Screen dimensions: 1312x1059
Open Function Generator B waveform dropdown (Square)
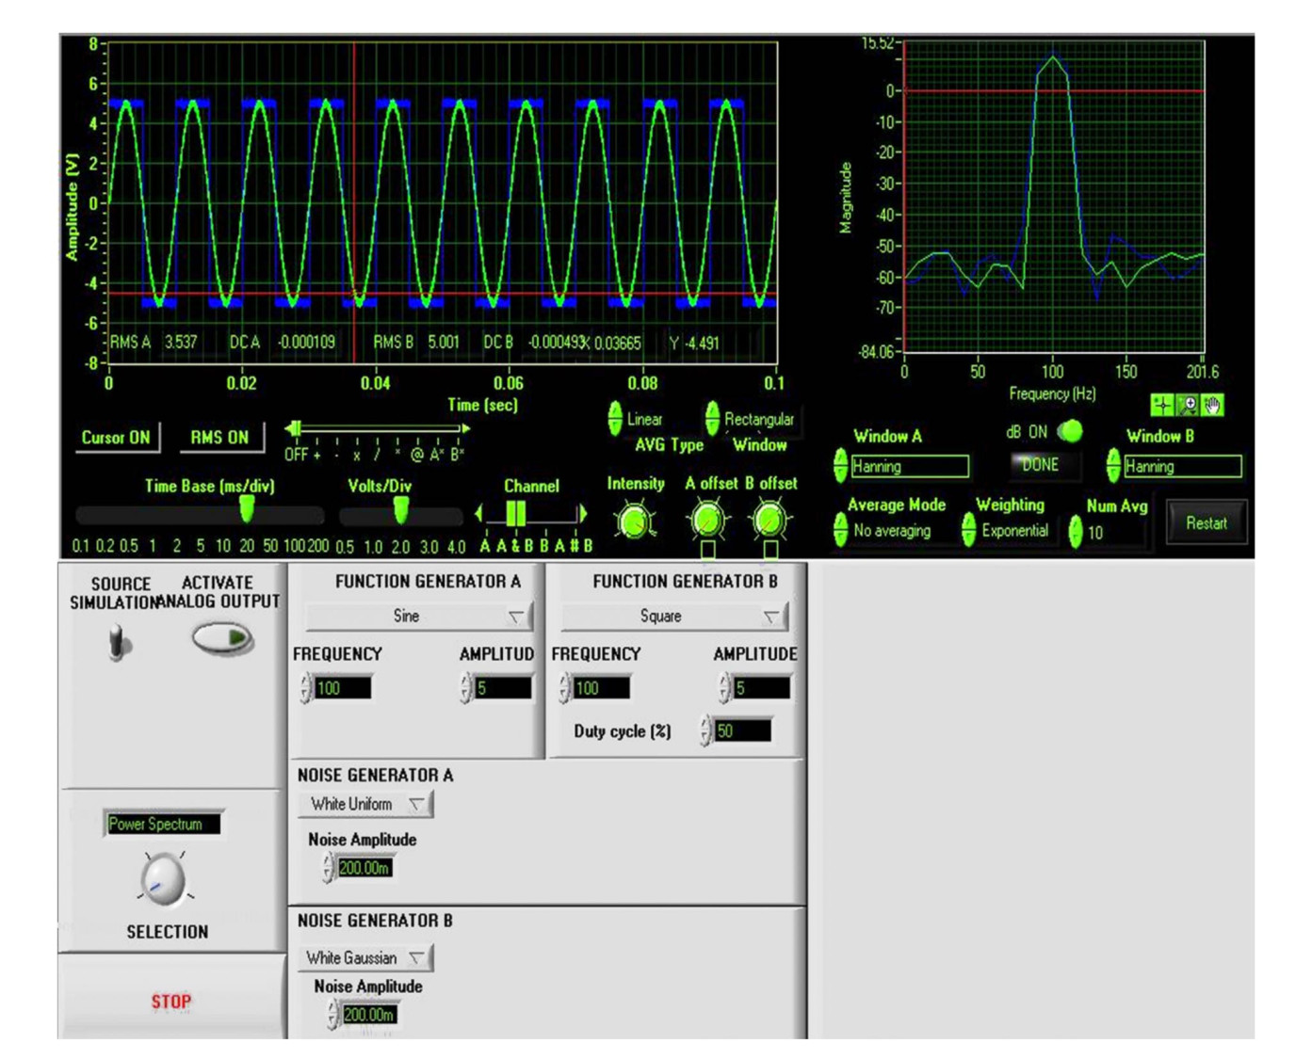(x=674, y=616)
